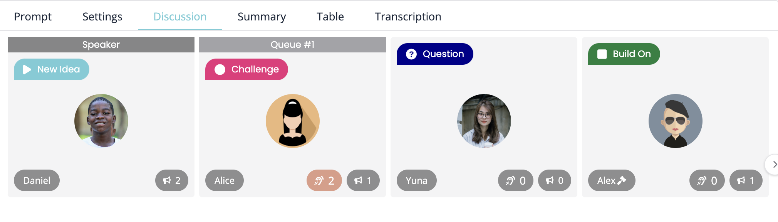
Task: Switch to the Summary tab
Action: tap(262, 17)
